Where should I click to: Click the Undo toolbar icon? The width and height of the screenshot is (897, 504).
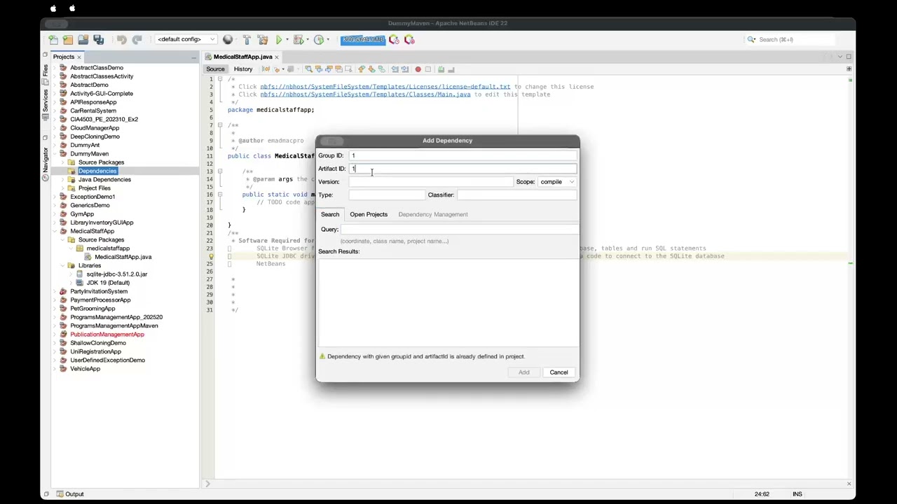122,40
